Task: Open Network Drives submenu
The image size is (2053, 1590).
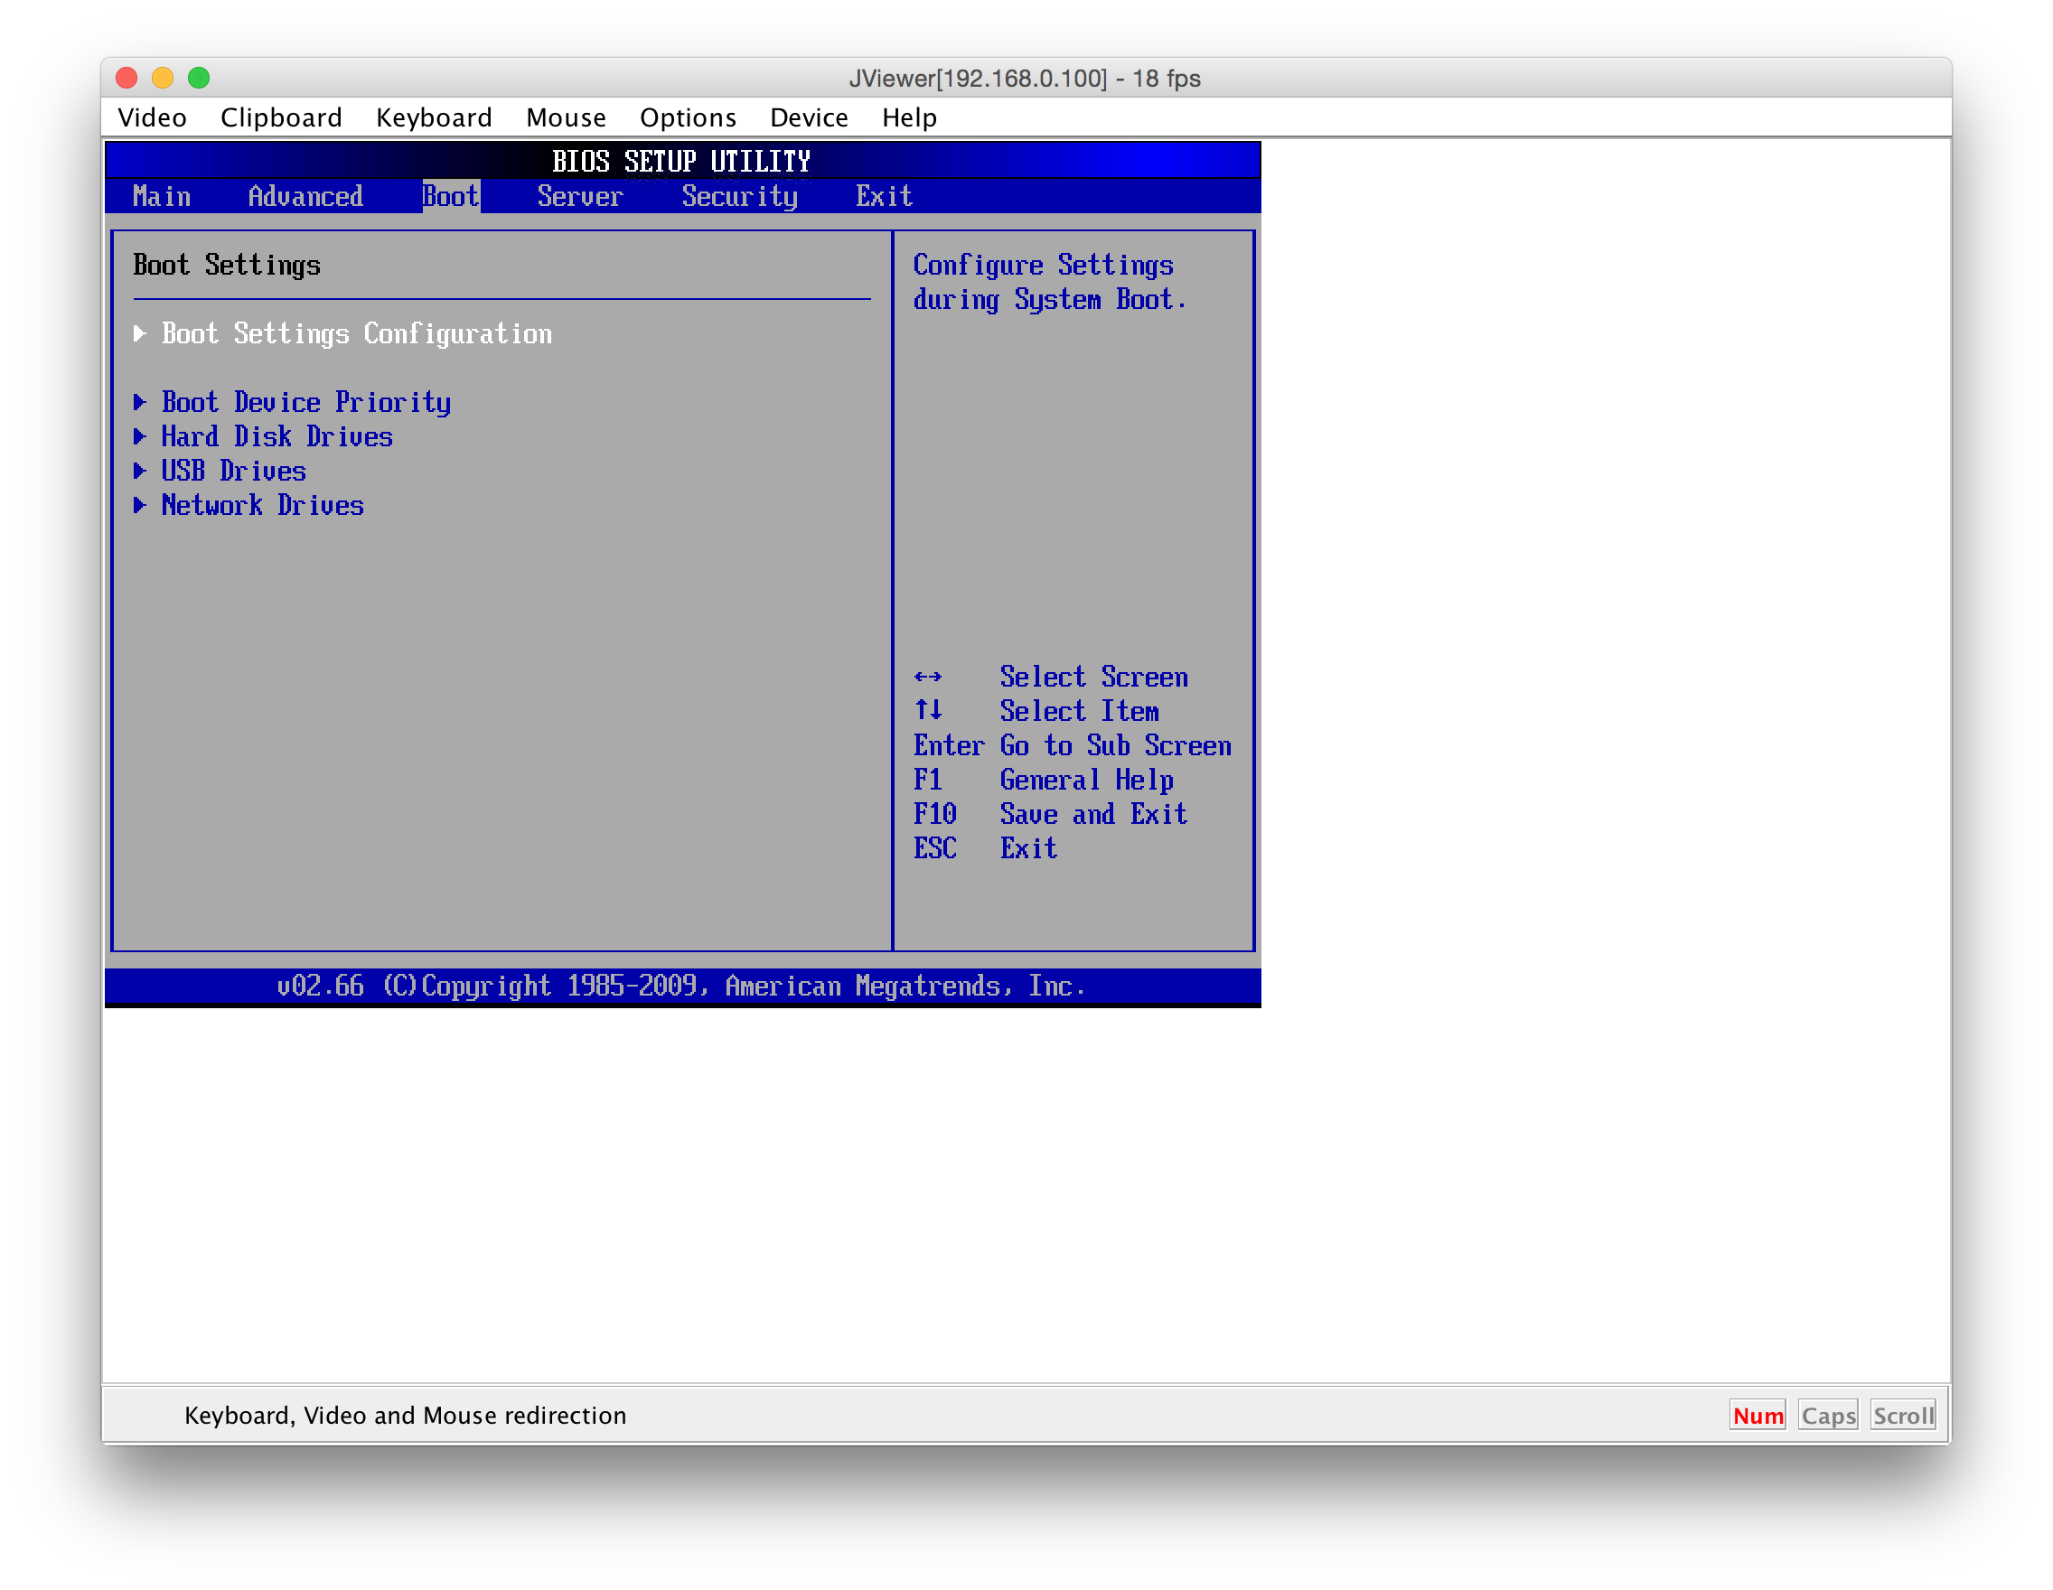Action: [x=262, y=506]
